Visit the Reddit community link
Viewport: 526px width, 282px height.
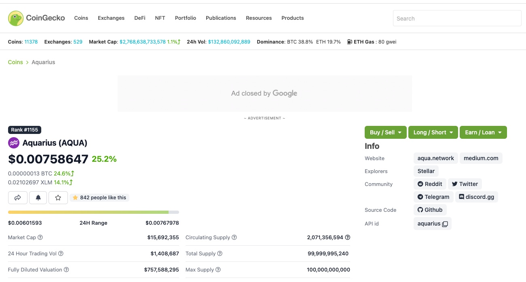tap(430, 184)
